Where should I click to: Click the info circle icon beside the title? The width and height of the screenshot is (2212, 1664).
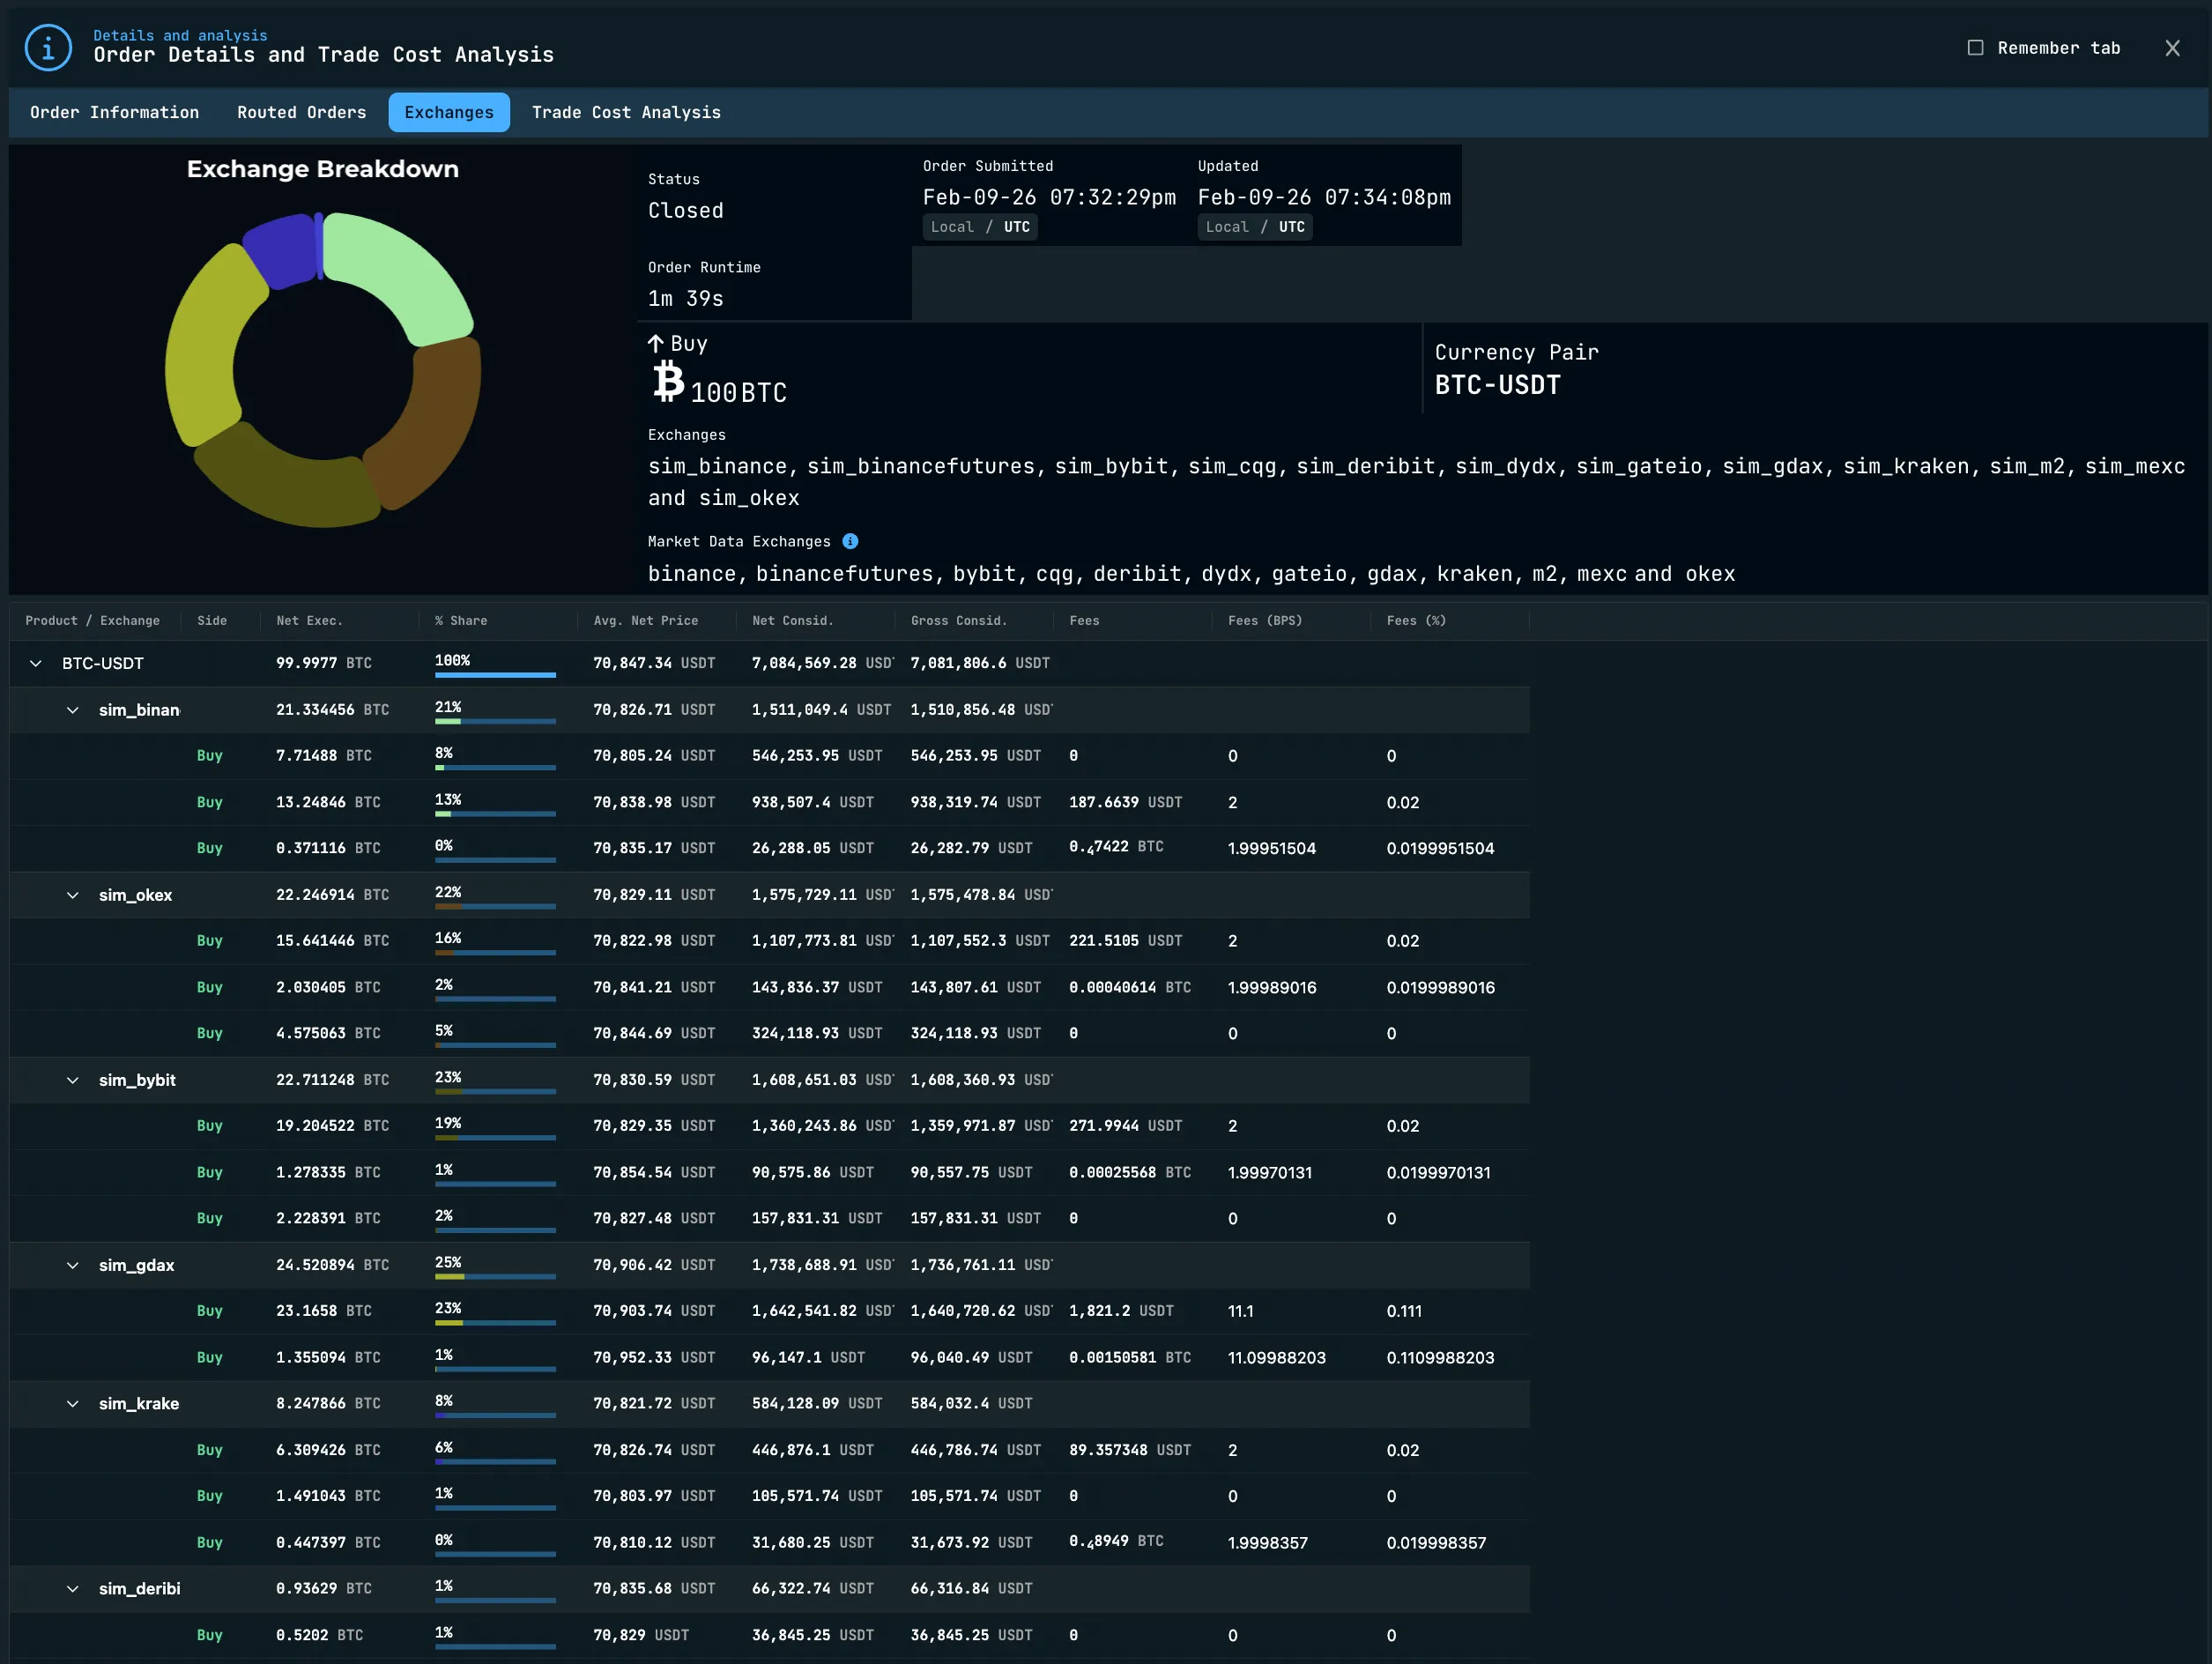point(48,47)
